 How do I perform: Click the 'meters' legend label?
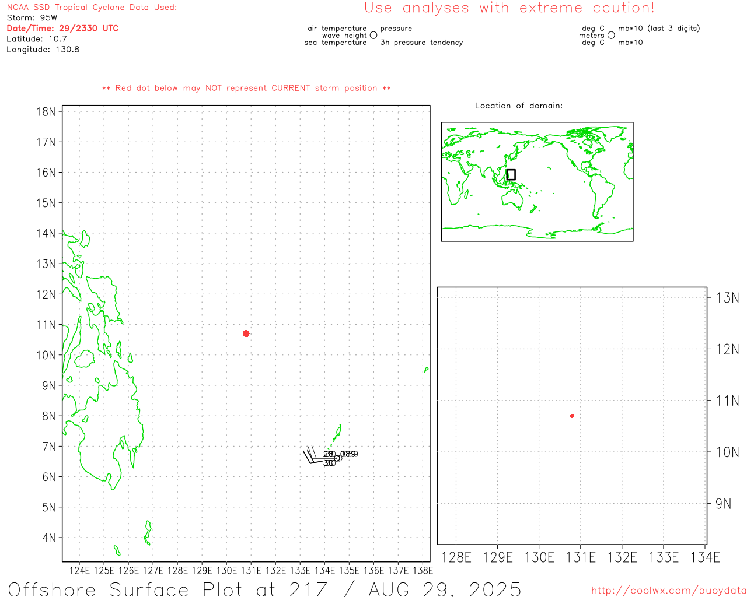592,35
